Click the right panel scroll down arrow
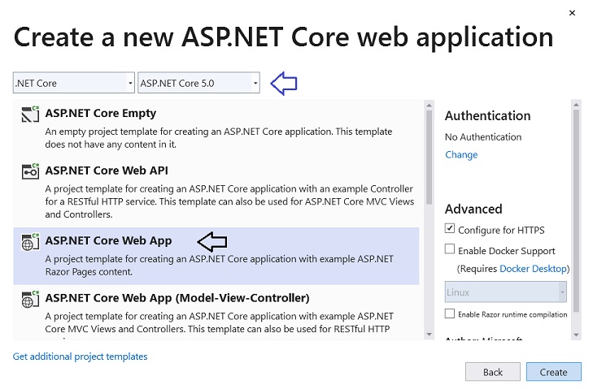This screenshot has height=389, width=593. click(x=576, y=335)
